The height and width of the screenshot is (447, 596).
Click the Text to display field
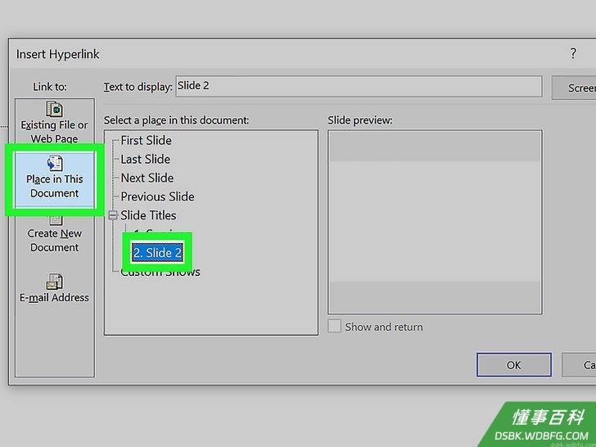pyautogui.click(x=359, y=86)
